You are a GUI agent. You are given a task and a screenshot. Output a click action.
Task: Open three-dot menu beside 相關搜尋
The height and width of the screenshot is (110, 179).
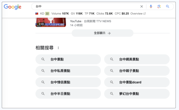coord(58,48)
